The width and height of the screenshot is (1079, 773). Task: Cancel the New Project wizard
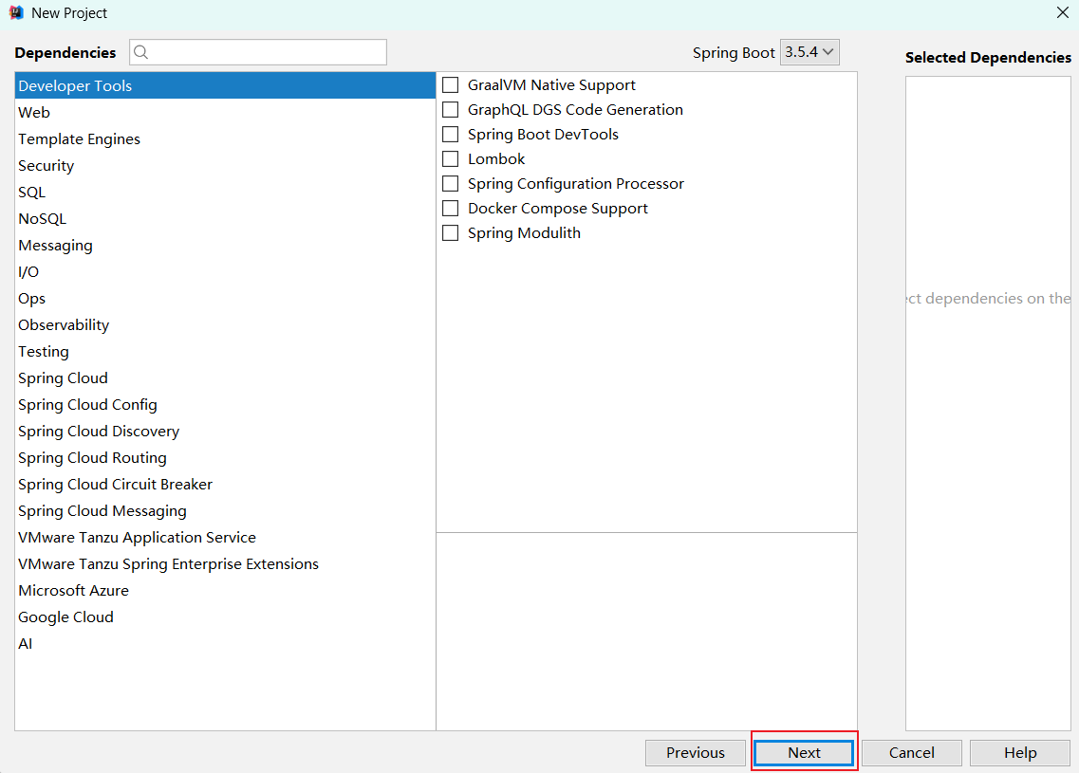pos(912,753)
